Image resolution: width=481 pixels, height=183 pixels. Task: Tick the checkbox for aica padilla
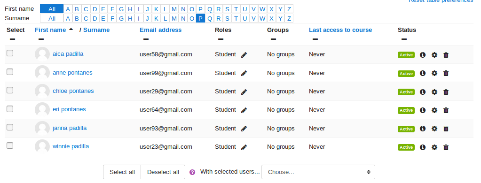10,53
